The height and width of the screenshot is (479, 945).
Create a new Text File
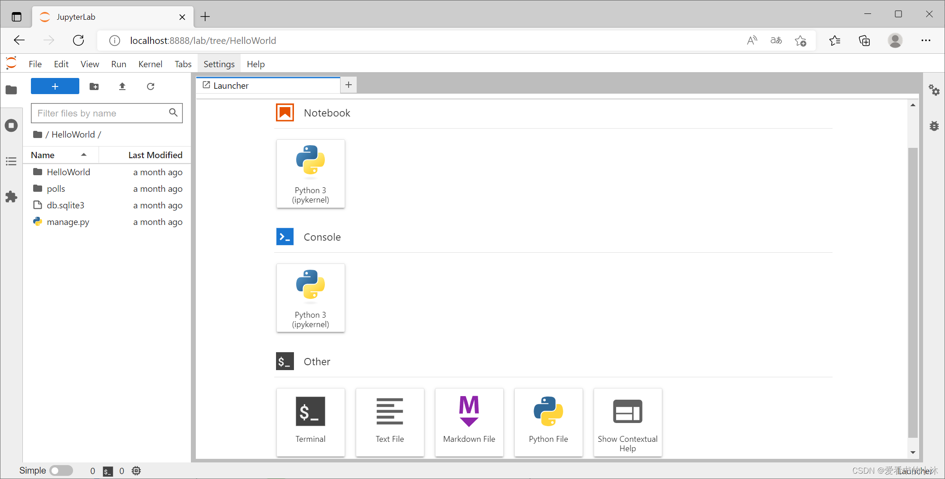point(390,423)
